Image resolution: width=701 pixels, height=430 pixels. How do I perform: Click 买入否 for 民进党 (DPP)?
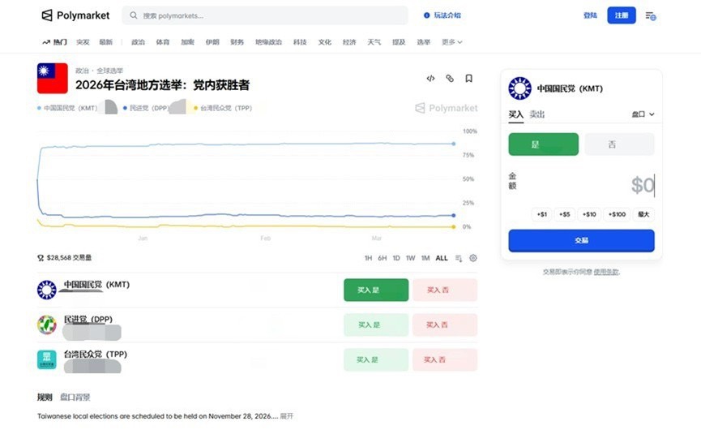pyautogui.click(x=444, y=325)
